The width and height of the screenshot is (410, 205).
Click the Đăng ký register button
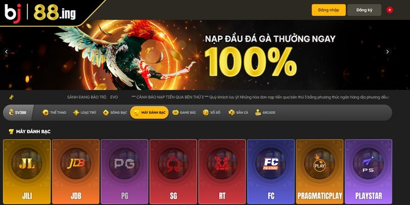coord(364,10)
